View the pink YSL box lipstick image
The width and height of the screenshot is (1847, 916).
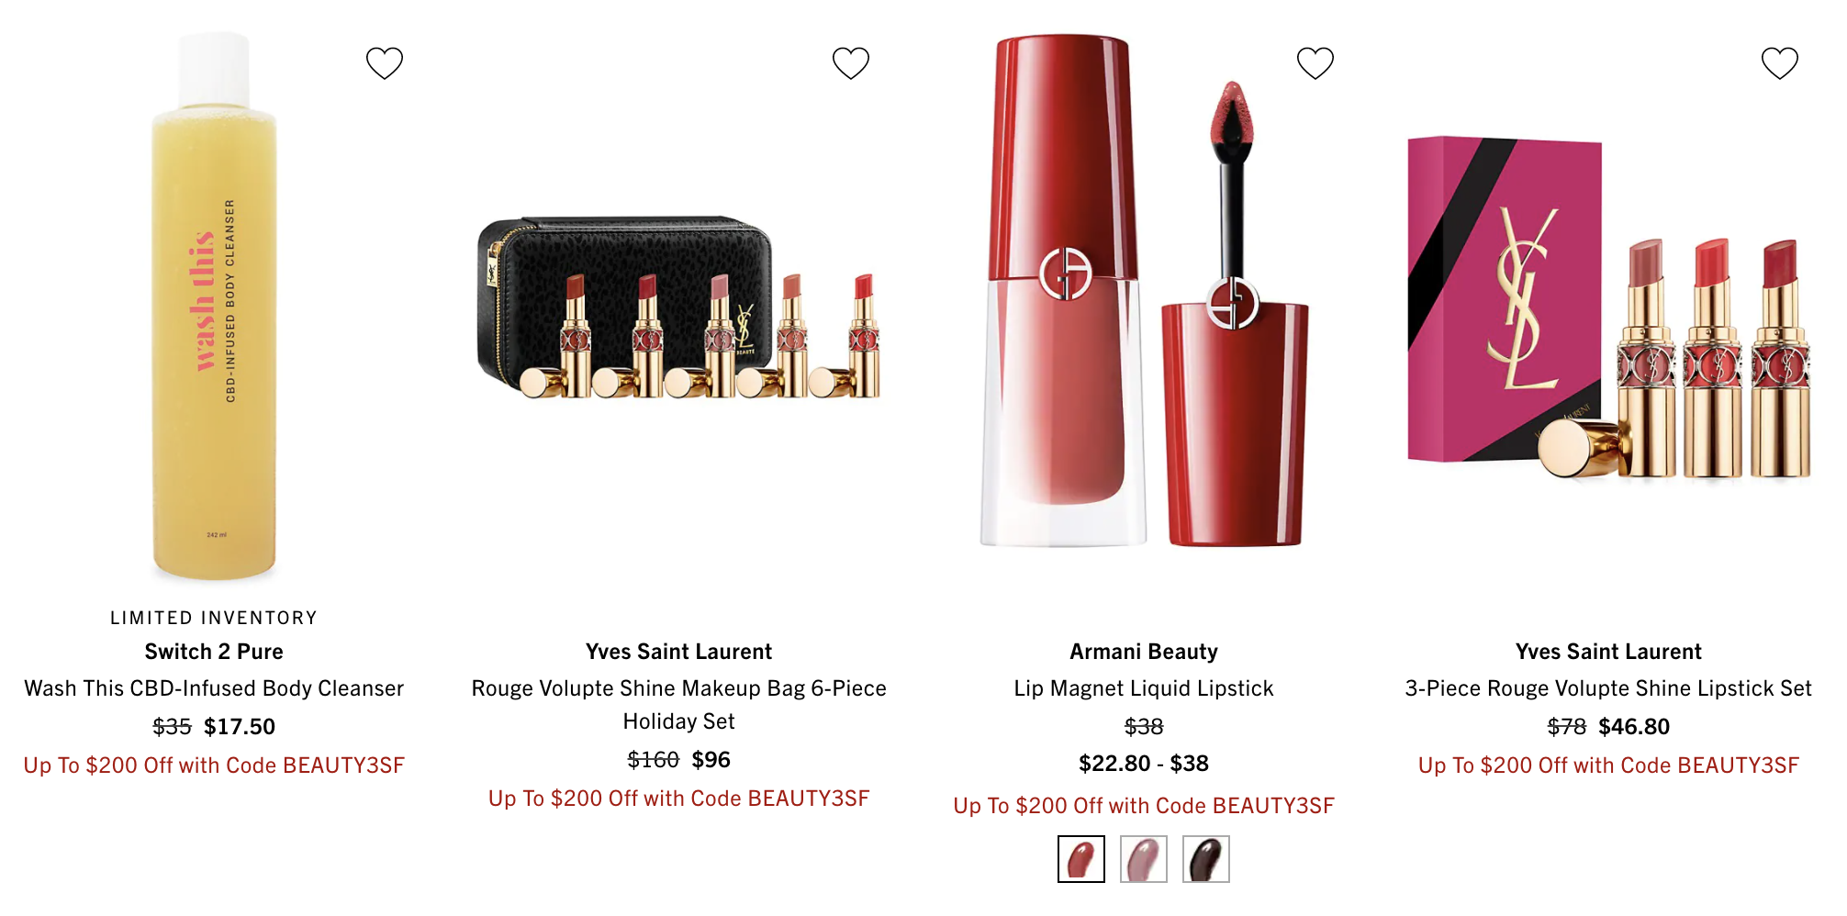[1608, 307]
